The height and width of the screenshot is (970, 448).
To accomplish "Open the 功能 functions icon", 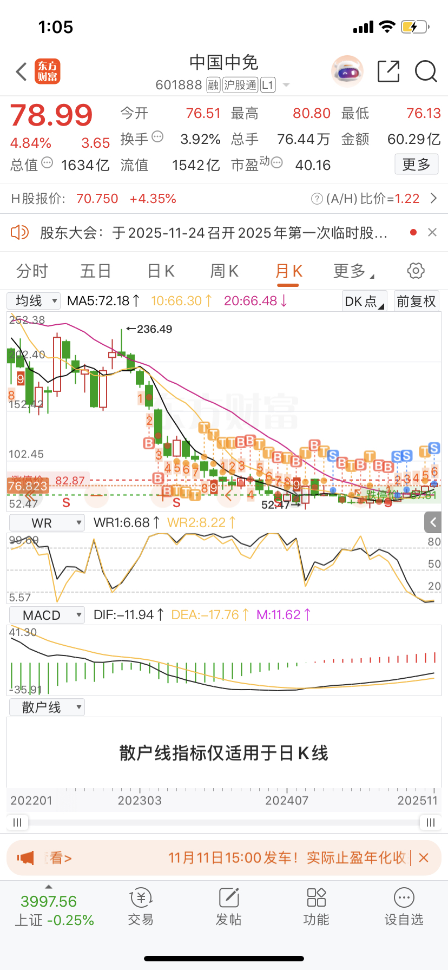I will pyautogui.click(x=316, y=907).
